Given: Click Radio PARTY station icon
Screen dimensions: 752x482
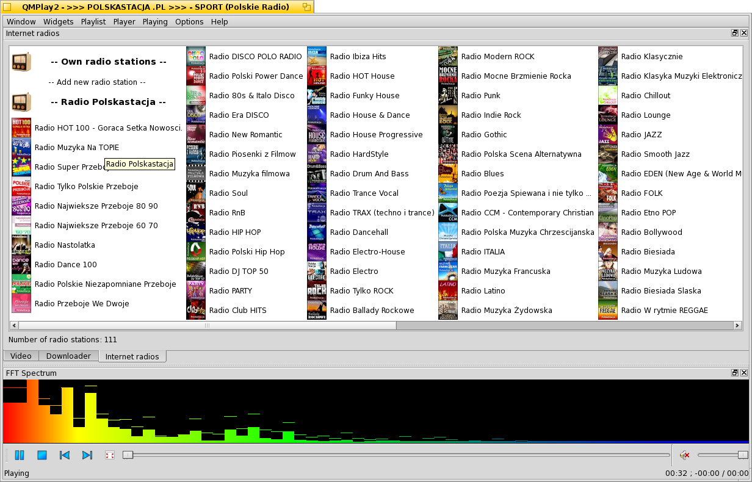Looking at the screenshot, I should [x=196, y=290].
